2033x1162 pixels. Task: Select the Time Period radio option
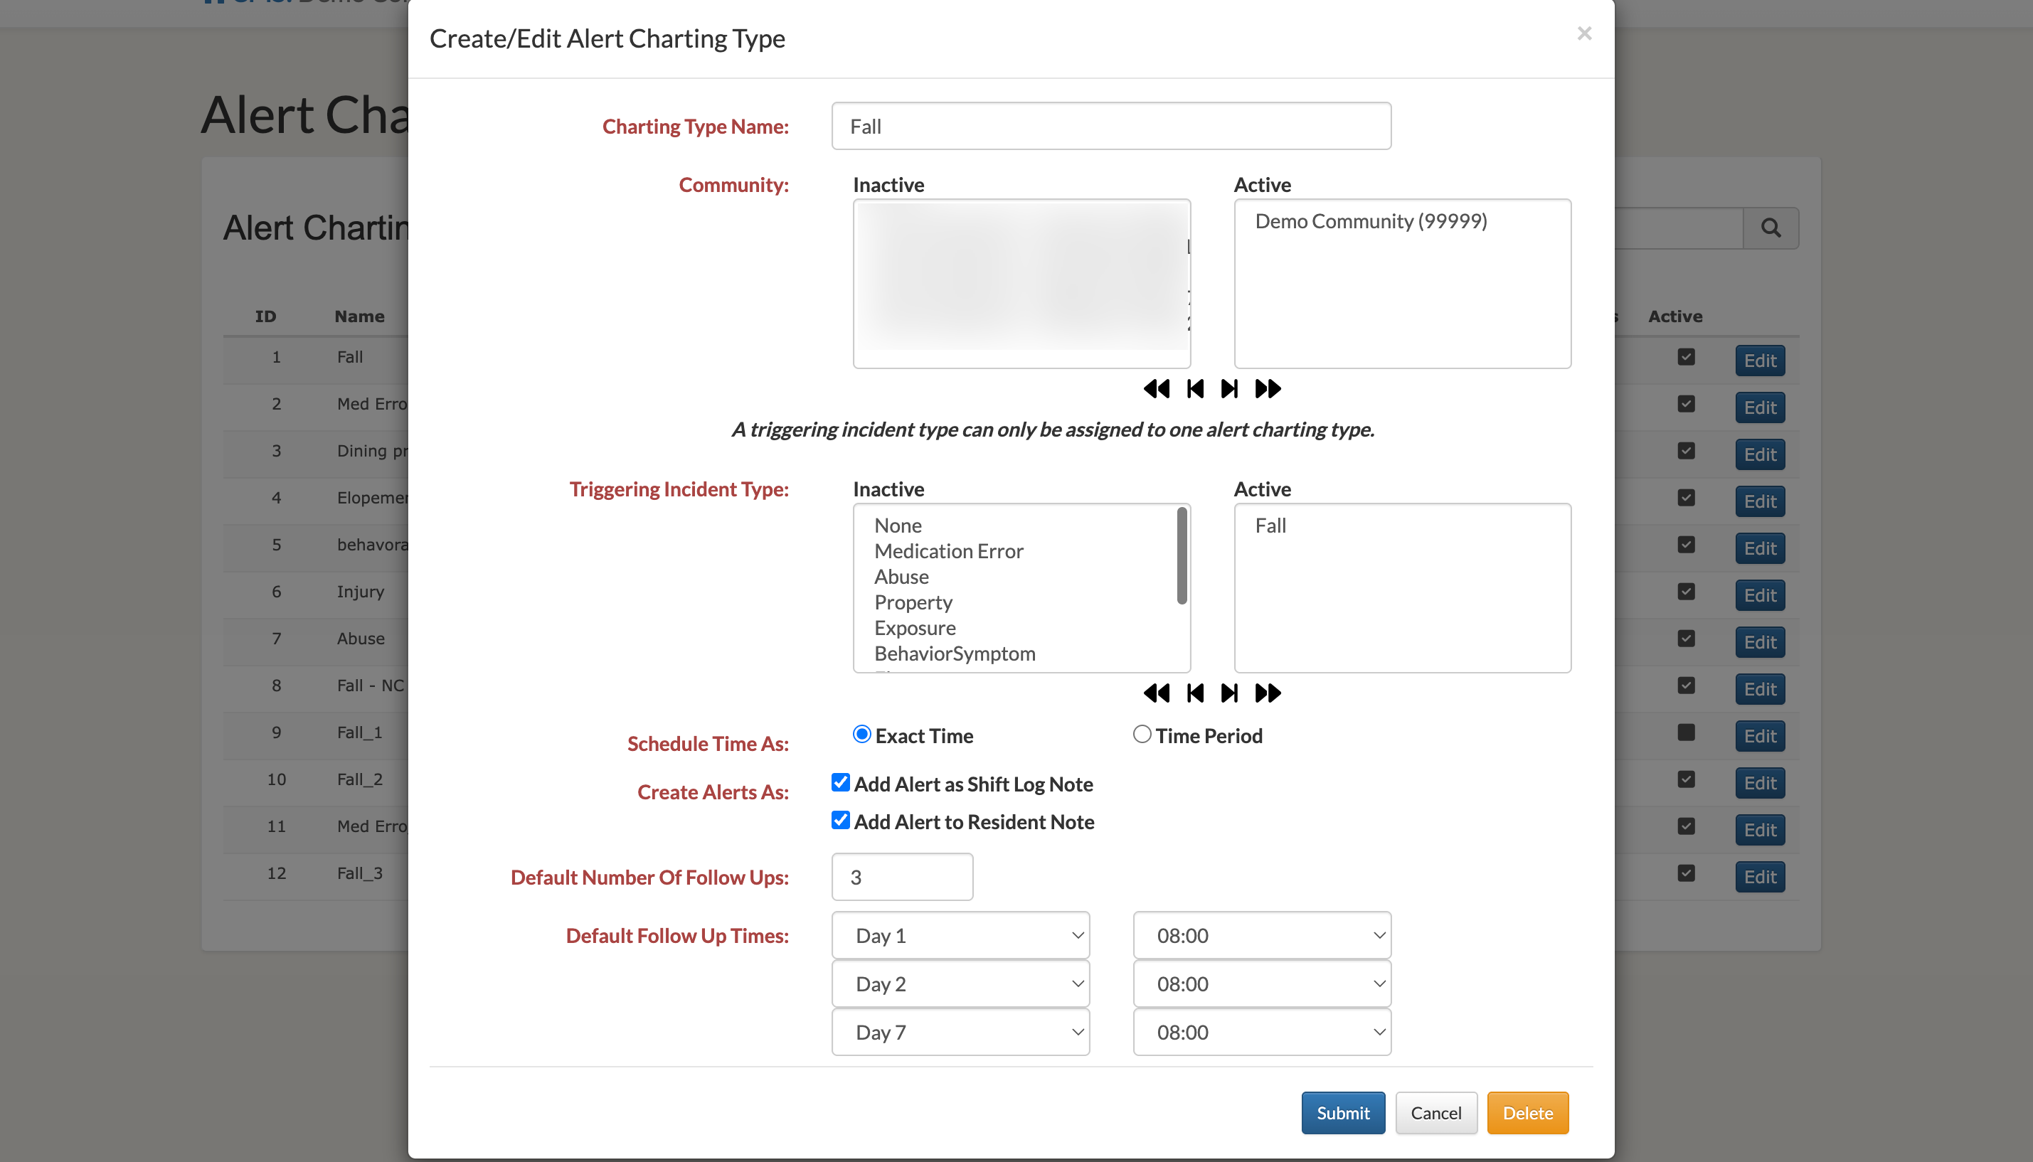tap(1142, 734)
